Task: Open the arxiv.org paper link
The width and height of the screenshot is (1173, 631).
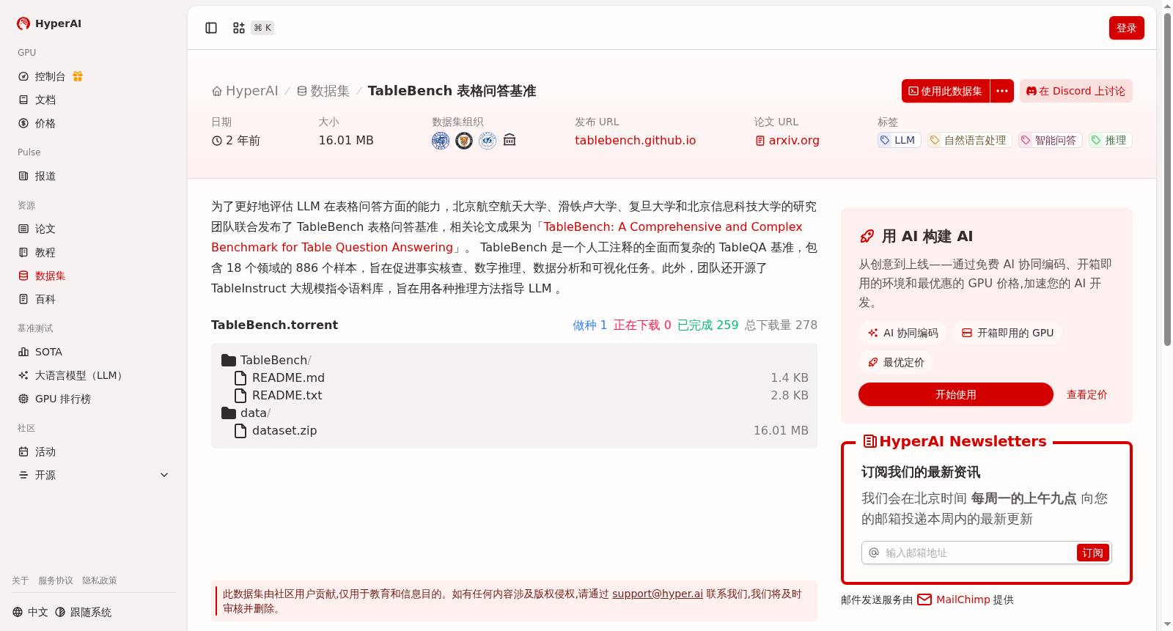Action: 787,140
